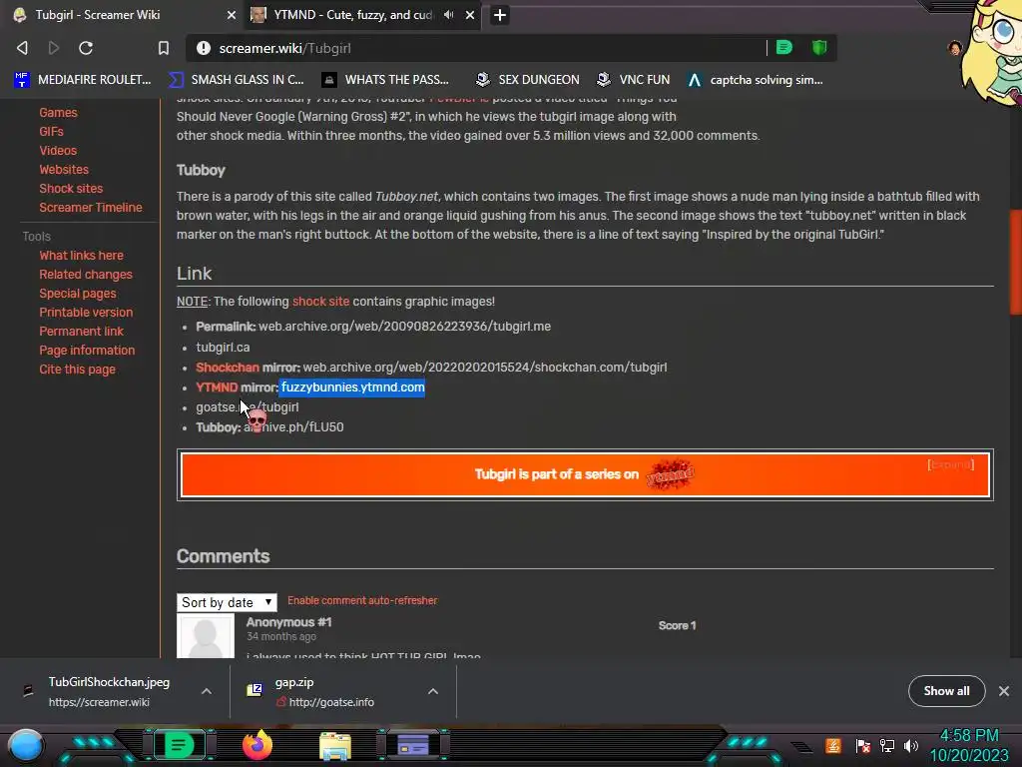Go back with the browser back arrow
The height and width of the screenshot is (767, 1022).
tap(22, 48)
